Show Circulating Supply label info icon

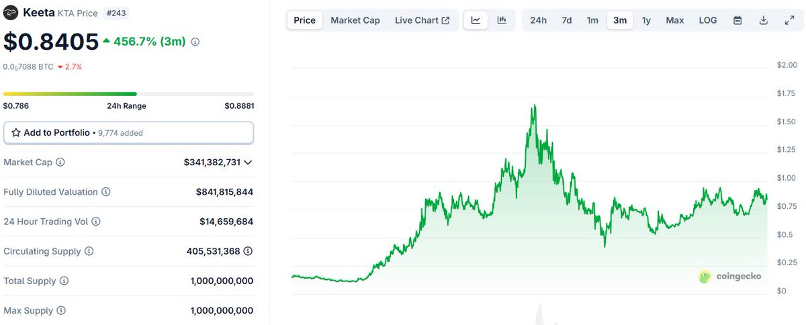[89, 251]
